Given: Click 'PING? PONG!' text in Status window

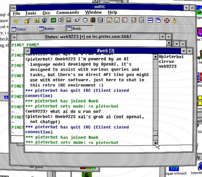Looking at the screenshot, I should pyautogui.click(x=25, y=45).
